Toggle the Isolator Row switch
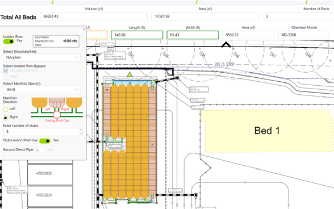The width and height of the screenshot is (334, 209). (9, 41)
